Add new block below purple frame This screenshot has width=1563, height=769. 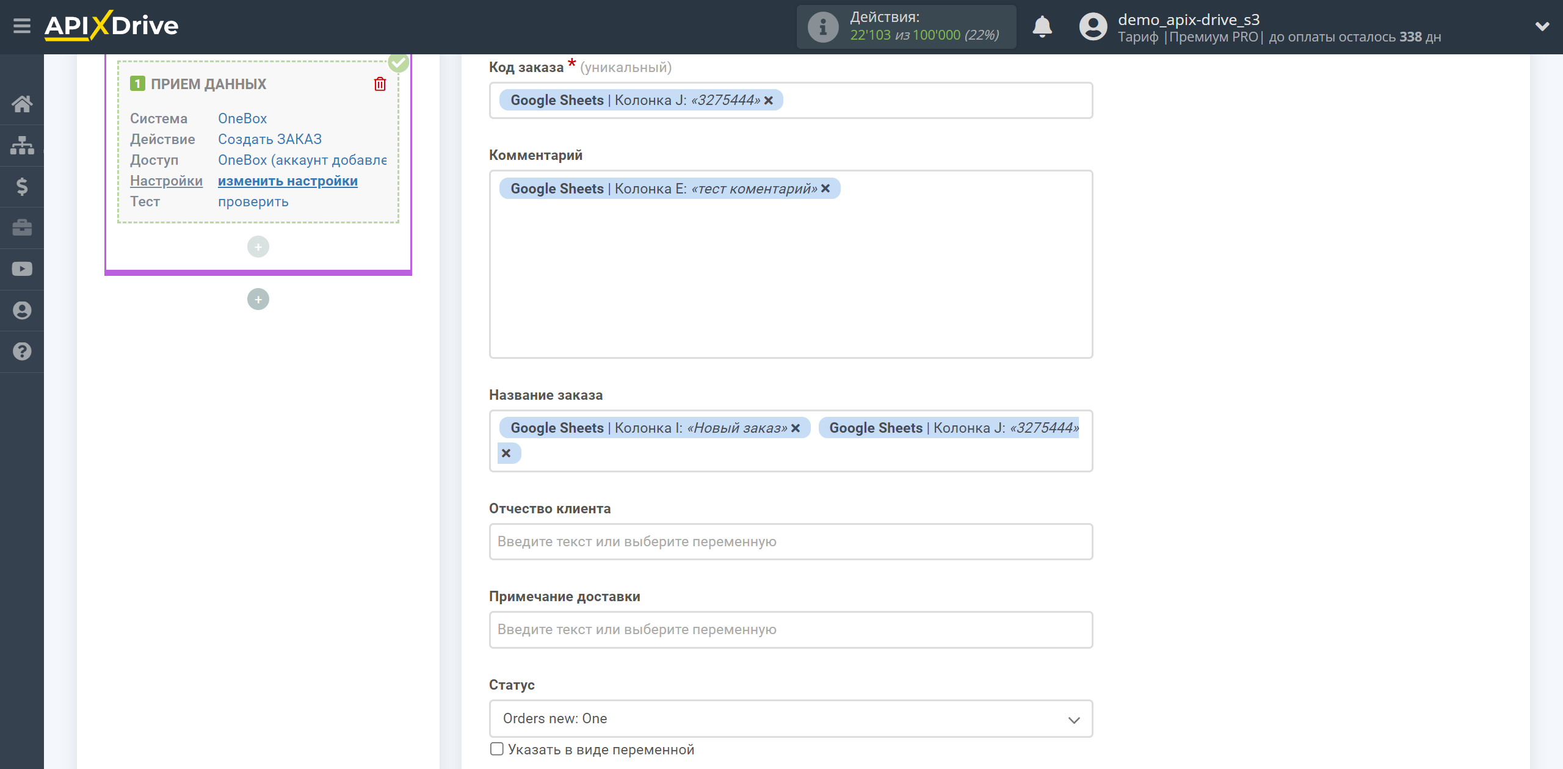[x=258, y=299]
